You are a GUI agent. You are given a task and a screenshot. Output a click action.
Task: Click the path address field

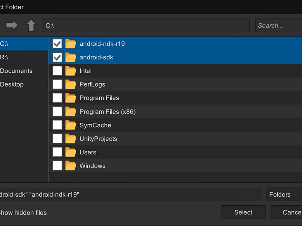[x=146, y=25]
